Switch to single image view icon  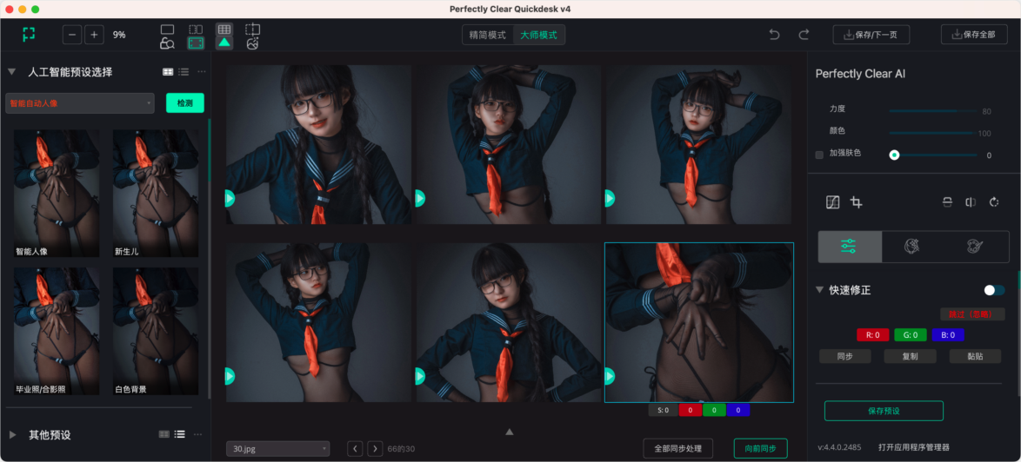coord(167,30)
